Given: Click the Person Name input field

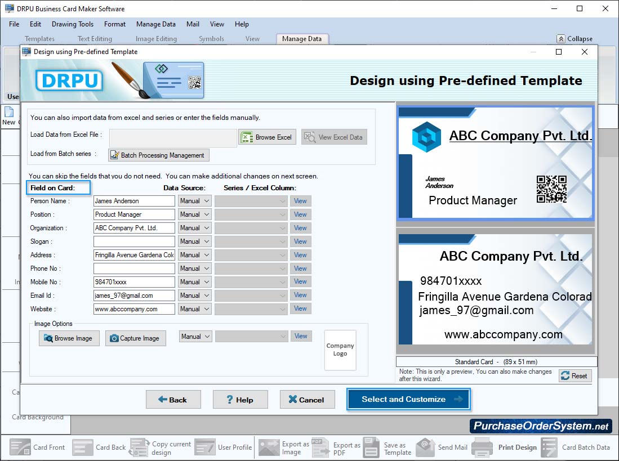Looking at the screenshot, I should tap(134, 201).
